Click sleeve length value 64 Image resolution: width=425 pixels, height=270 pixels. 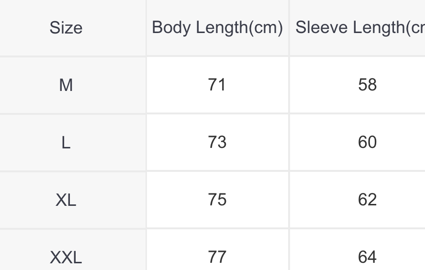pos(367,257)
